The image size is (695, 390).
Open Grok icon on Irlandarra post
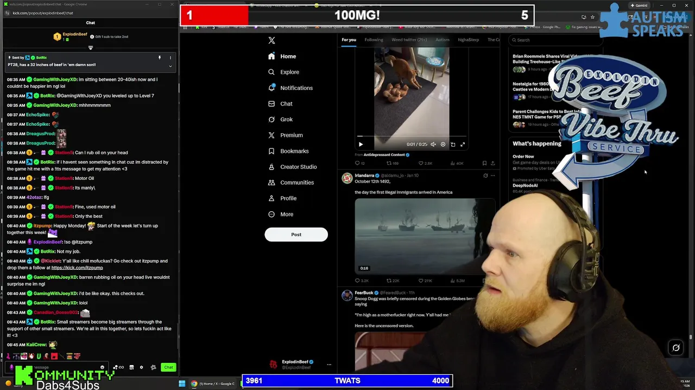485,175
